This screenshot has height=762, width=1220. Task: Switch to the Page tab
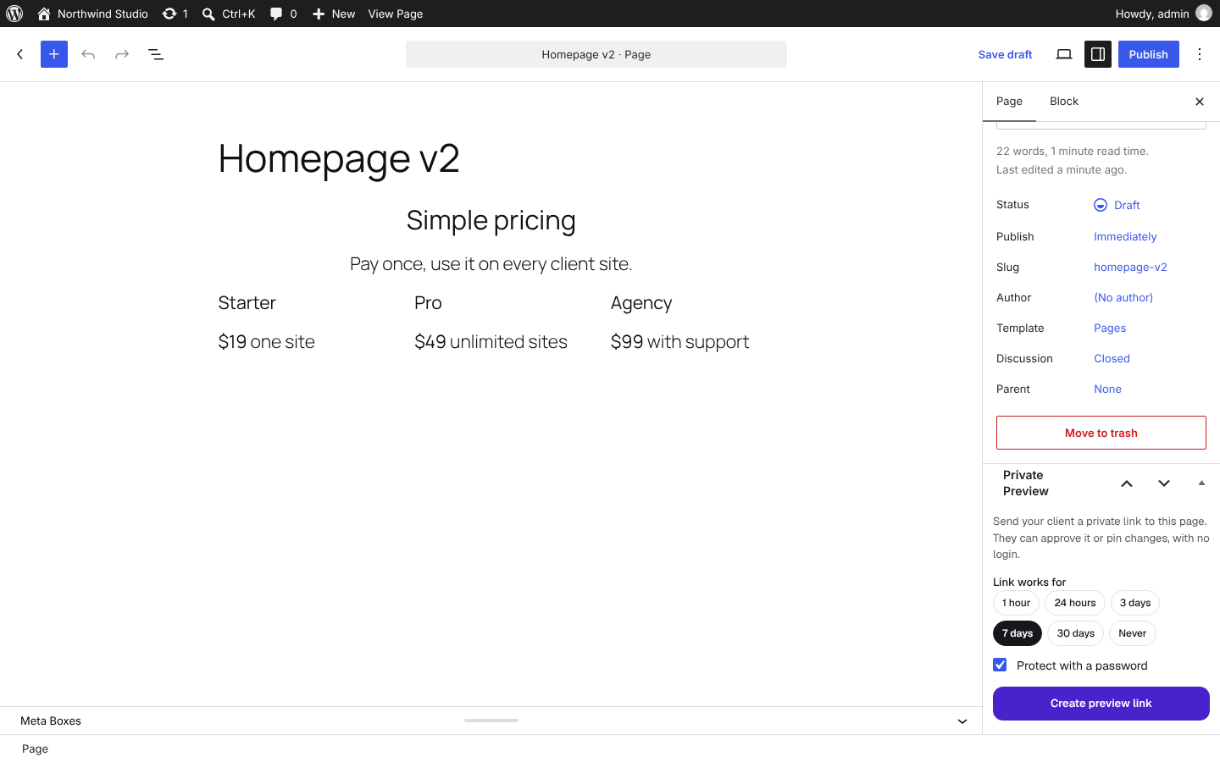(x=1010, y=102)
